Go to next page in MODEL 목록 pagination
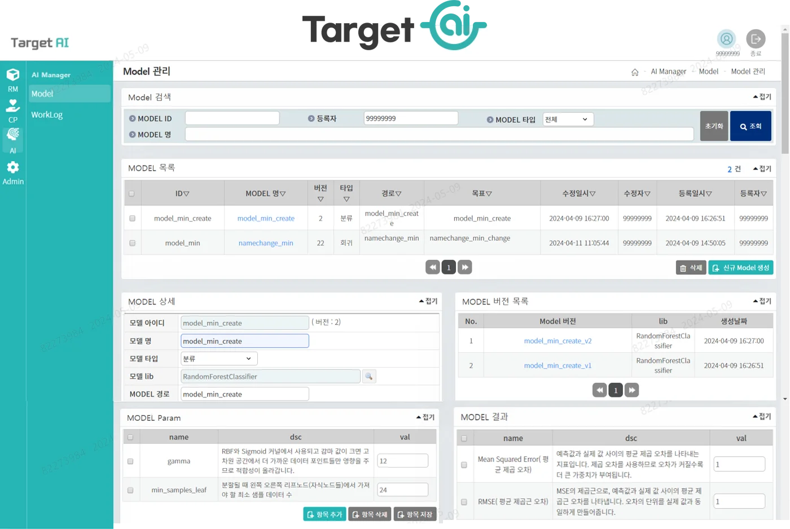 464,266
